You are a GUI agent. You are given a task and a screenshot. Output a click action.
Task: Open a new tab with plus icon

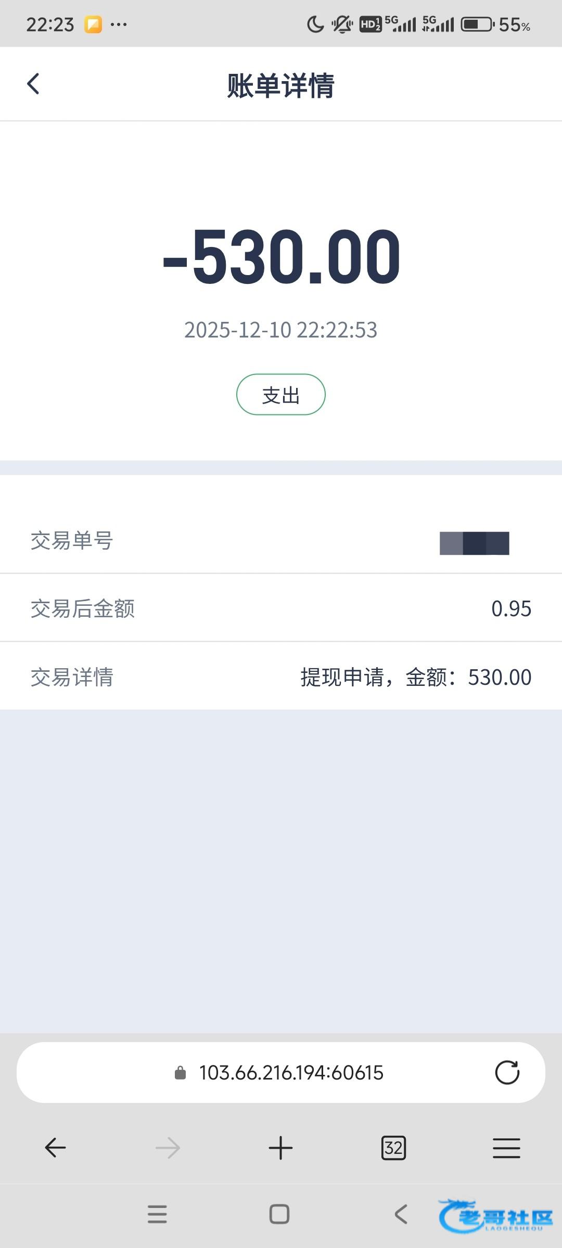click(x=280, y=1148)
